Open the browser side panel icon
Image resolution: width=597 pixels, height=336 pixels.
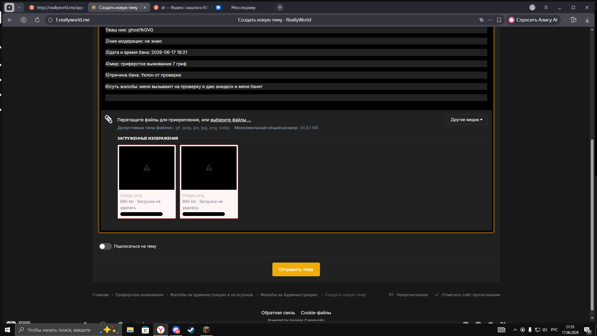pyautogui.click(x=573, y=20)
